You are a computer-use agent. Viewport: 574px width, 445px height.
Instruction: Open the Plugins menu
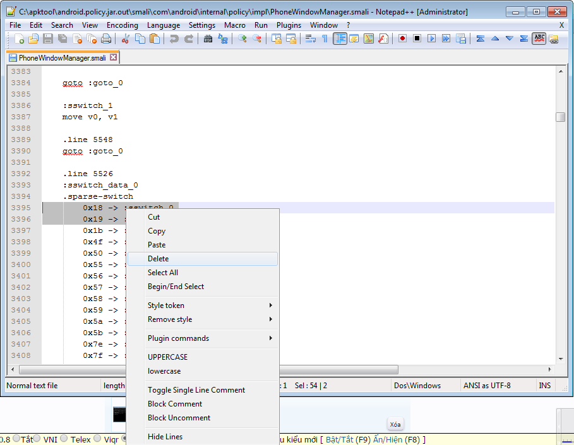(289, 25)
